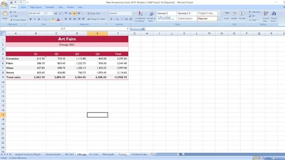The height and width of the screenshot is (160, 285).
Task: Open Font dialog launcher
Action: 61,24
